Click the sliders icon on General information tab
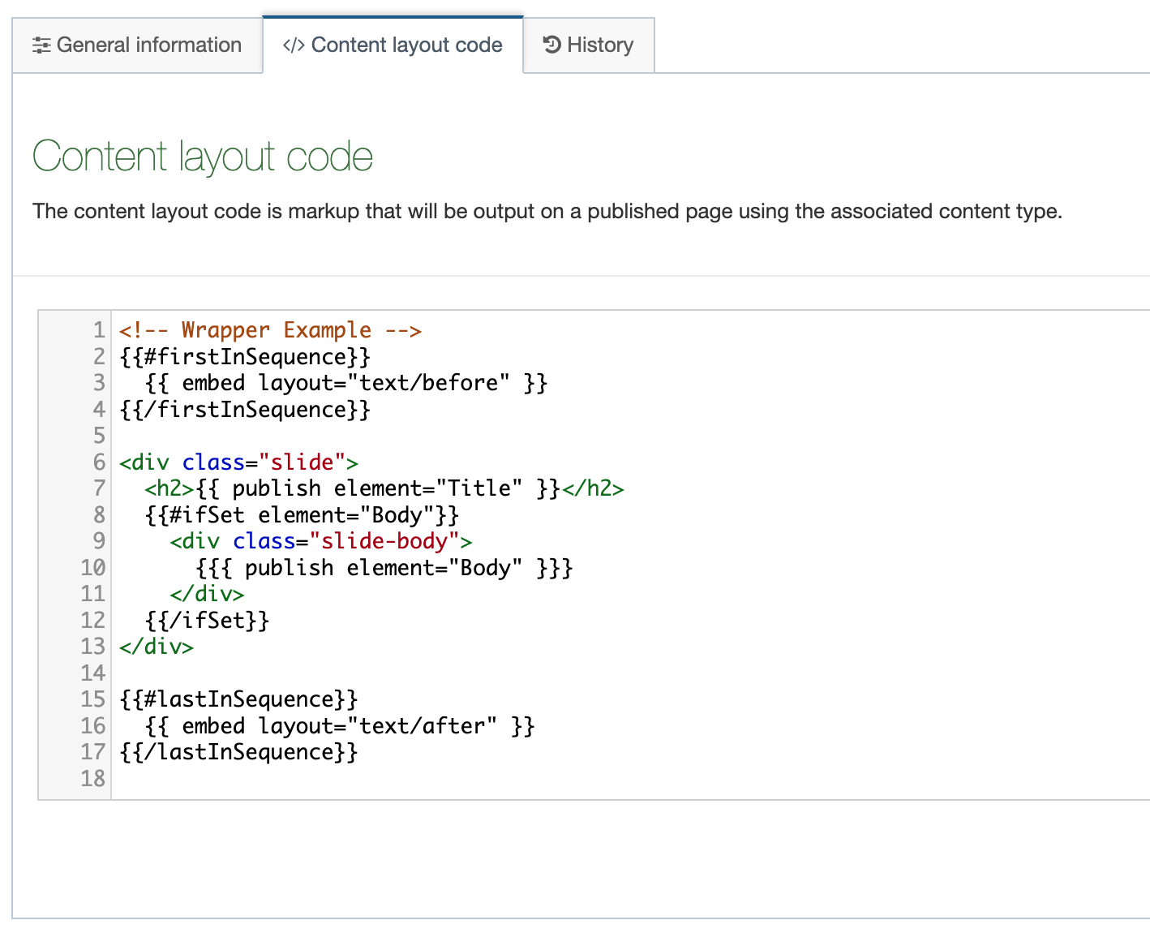The image size is (1150, 933). point(41,45)
